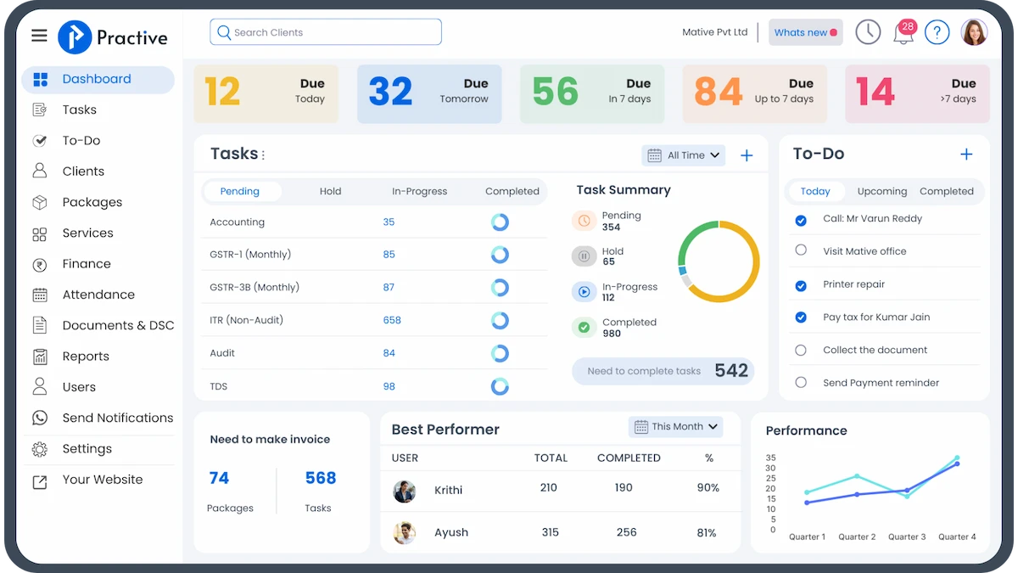Switch to the Completed tasks tab
The image size is (1018, 573).
(512, 191)
